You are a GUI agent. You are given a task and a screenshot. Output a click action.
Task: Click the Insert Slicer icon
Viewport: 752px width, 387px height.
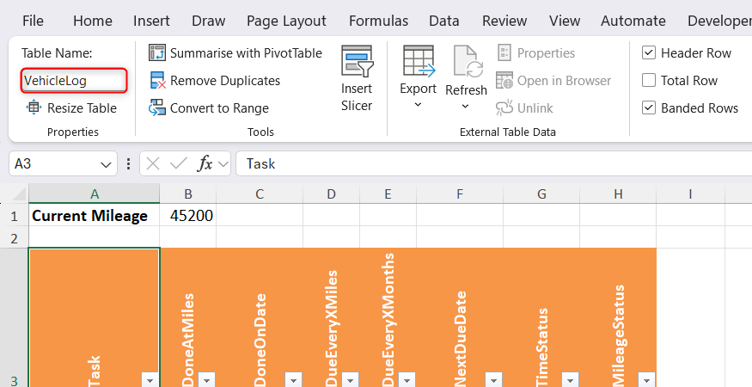tap(357, 60)
